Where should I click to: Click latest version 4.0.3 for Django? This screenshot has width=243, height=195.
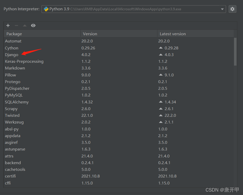pos(169,55)
